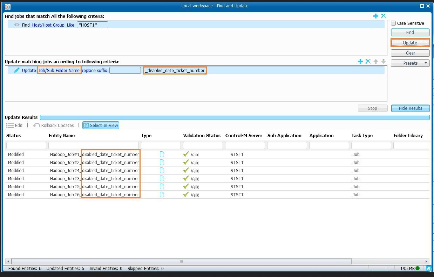Click the remove find criteria X icon
Screen dimensions: 434x277
click(384, 16)
